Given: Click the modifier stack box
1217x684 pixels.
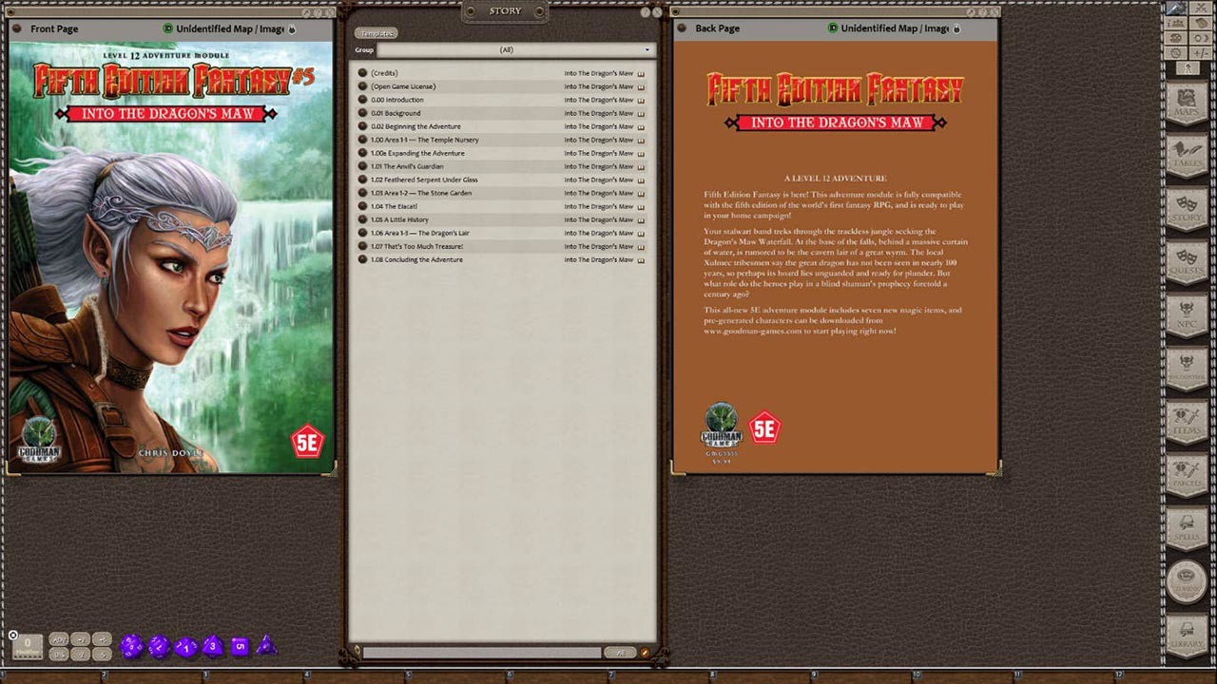Looking at the screenshot, I should (x=28, y=646).
